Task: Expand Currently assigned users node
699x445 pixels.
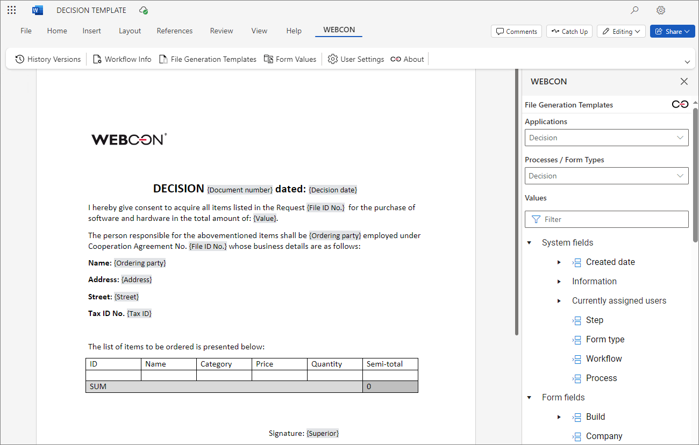Action: (559, 301)
